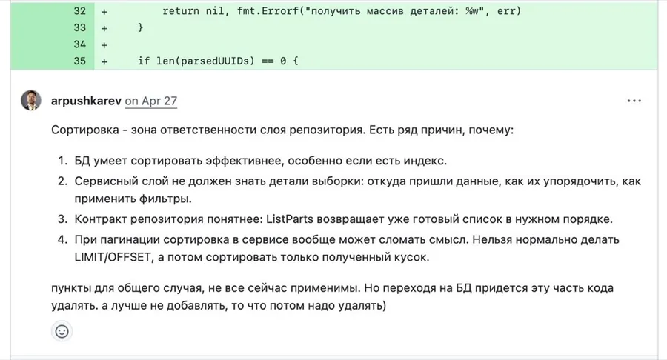Click list item 'БД умеет сортировать эффективнее'
Viewport: 667px width, 360px height.
(261, 161)
